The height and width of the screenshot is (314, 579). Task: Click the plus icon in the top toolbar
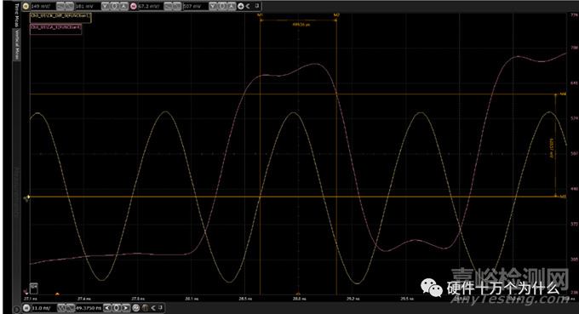coord(241,6)
